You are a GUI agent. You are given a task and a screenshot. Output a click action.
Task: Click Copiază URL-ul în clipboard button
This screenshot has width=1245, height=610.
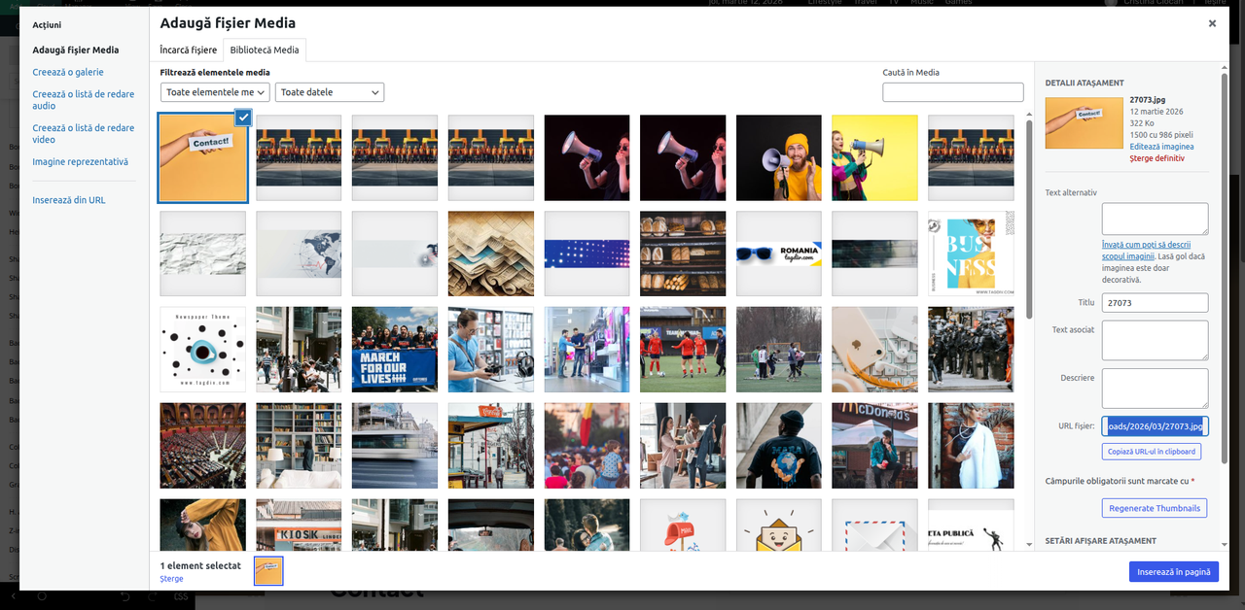click(x=1152, y=452)
